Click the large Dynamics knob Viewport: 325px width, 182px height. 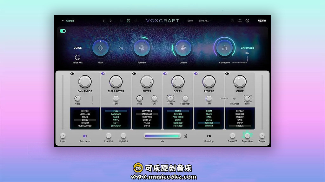click(x=85, y=82)
